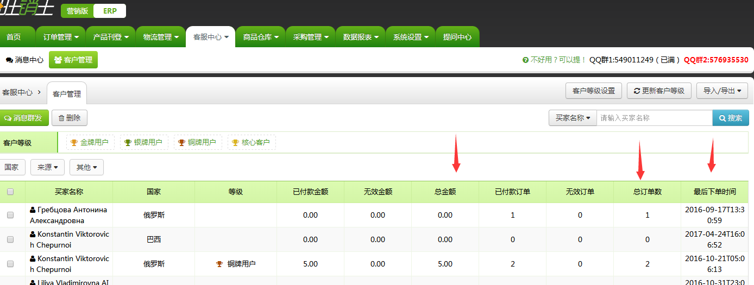Click the 无效订单 column header
The height and width of the screenshot is (285, 754).
(x=580, y=192)
